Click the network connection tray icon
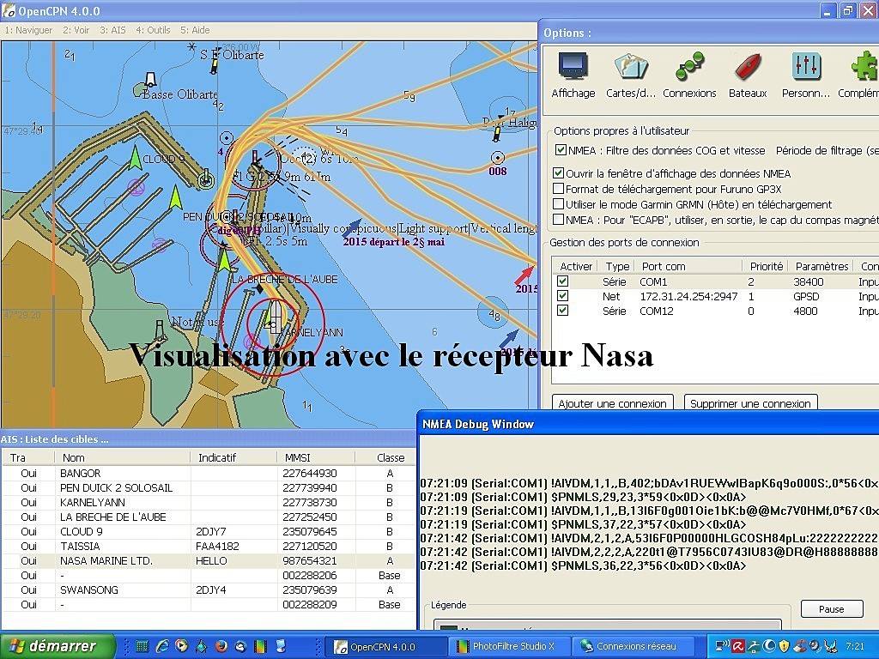Screen dimensions: 879x659 click(x=723, y=646)
